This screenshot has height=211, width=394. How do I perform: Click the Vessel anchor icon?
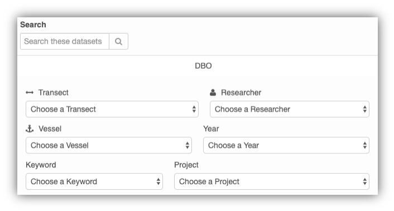pos(30,128)
